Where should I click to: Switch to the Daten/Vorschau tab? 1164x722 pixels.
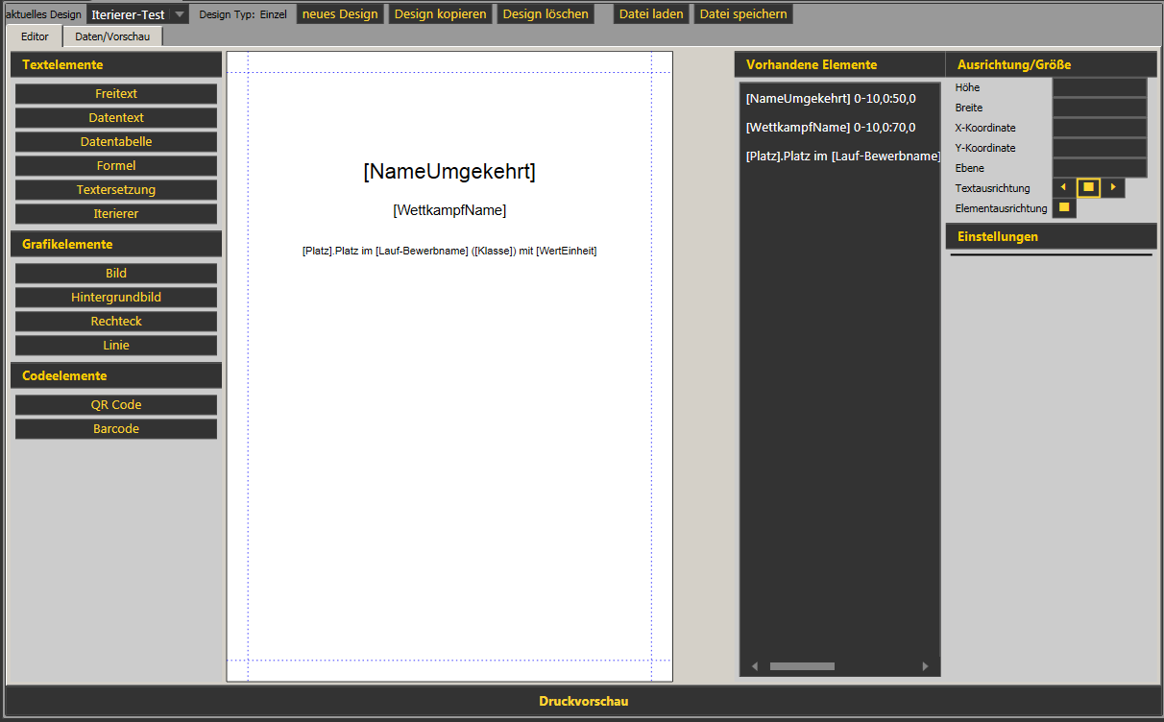tap(112, 36)
